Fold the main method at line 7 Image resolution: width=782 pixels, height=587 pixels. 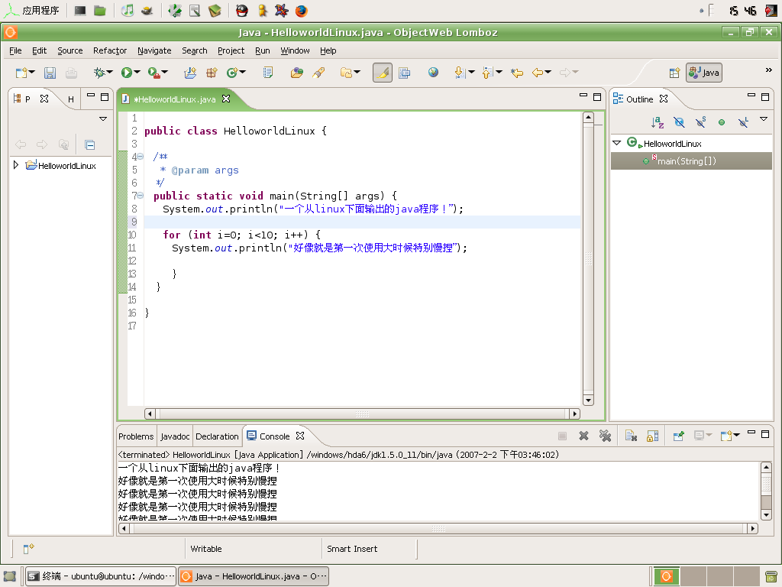click(x=141, y=196)
